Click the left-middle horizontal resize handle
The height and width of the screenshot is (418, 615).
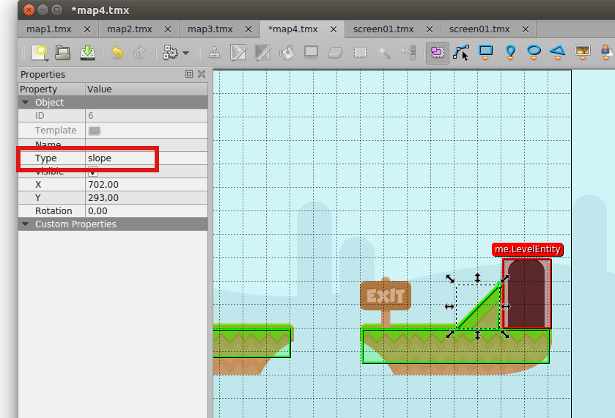[x=449, y=307]
